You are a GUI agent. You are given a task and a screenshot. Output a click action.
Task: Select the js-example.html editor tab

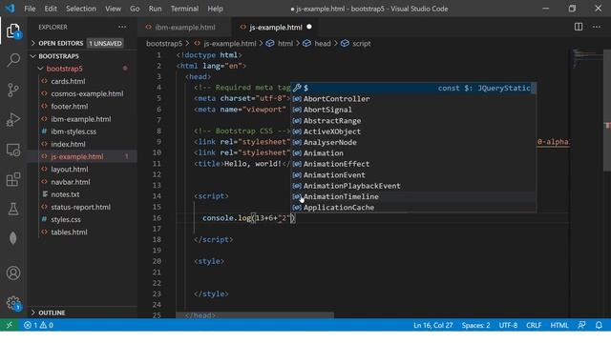(276, 28)
